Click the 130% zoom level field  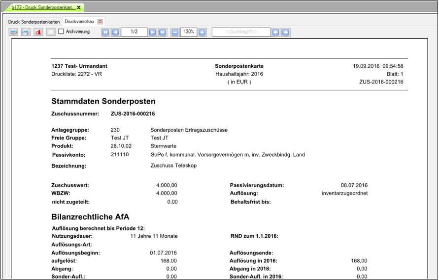(x=188, y=32)
